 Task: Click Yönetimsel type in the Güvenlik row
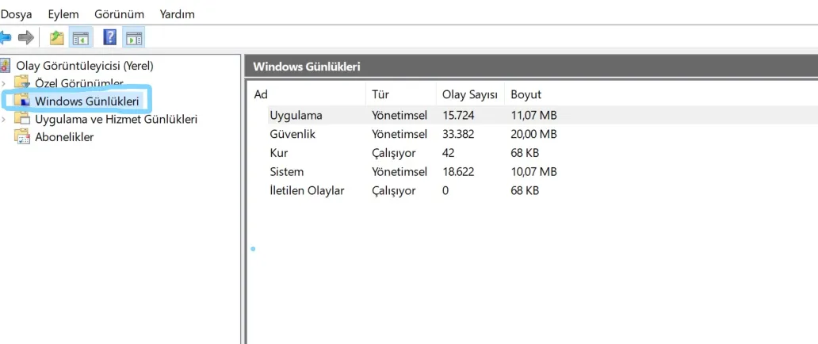coord(399,134)
